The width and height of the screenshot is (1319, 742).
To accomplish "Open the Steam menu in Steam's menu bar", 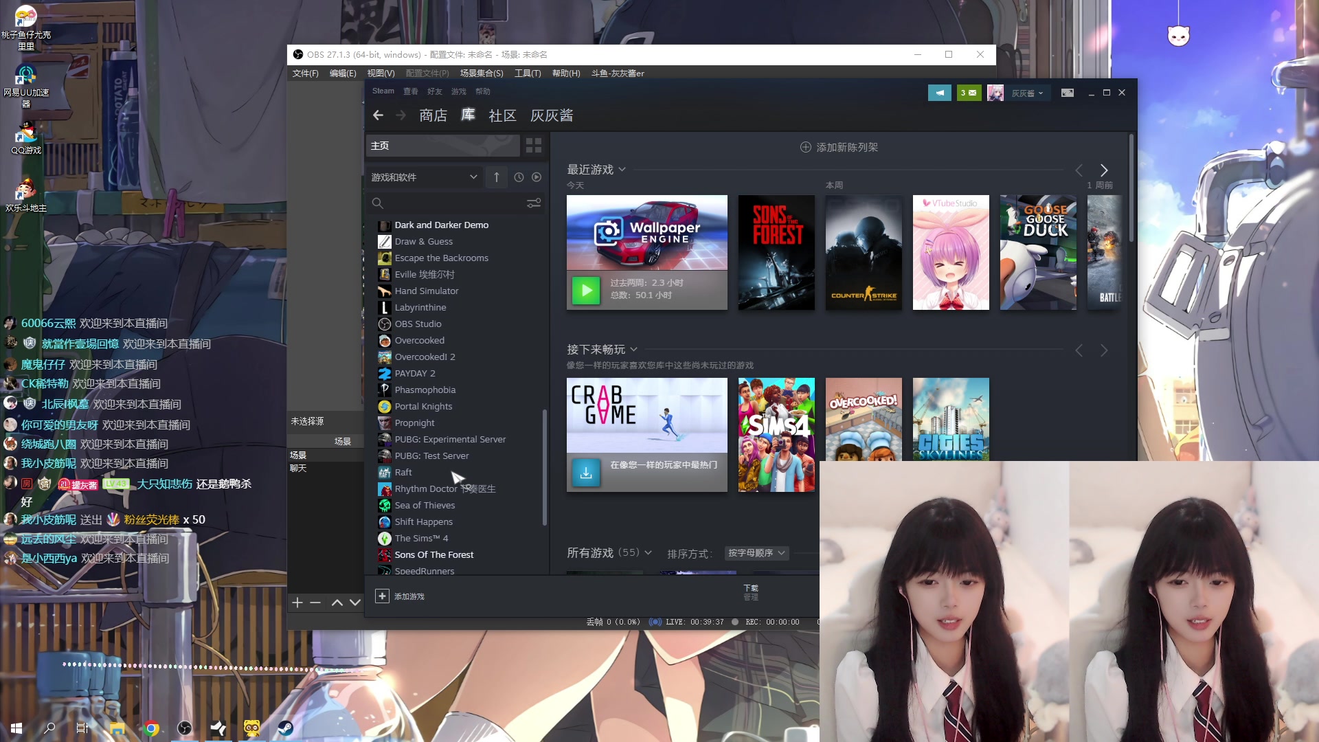I will point(383,91).
